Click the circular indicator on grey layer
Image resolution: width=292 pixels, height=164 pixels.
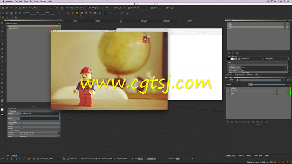277,94
